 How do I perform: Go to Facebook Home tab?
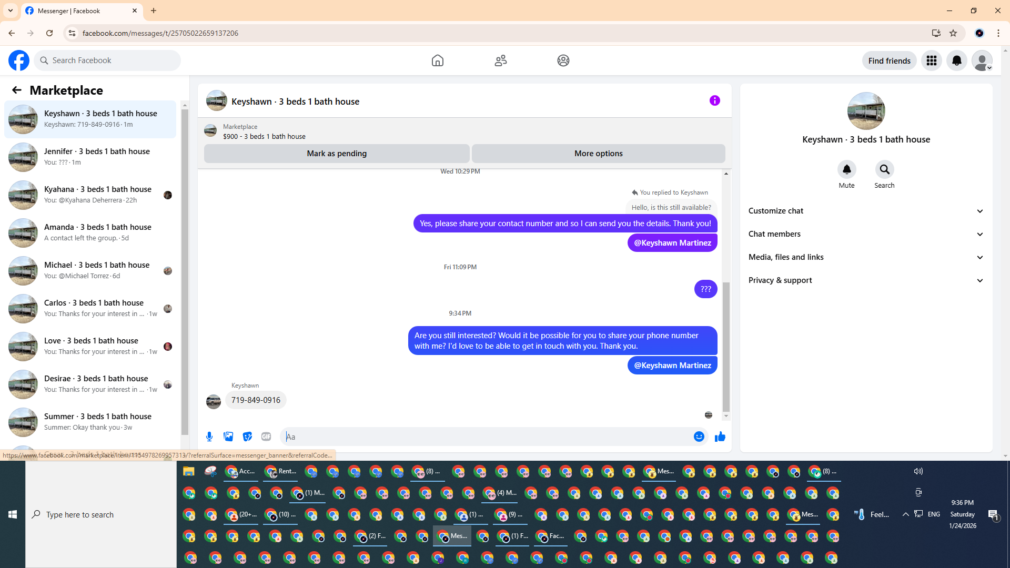pos(437,60)
